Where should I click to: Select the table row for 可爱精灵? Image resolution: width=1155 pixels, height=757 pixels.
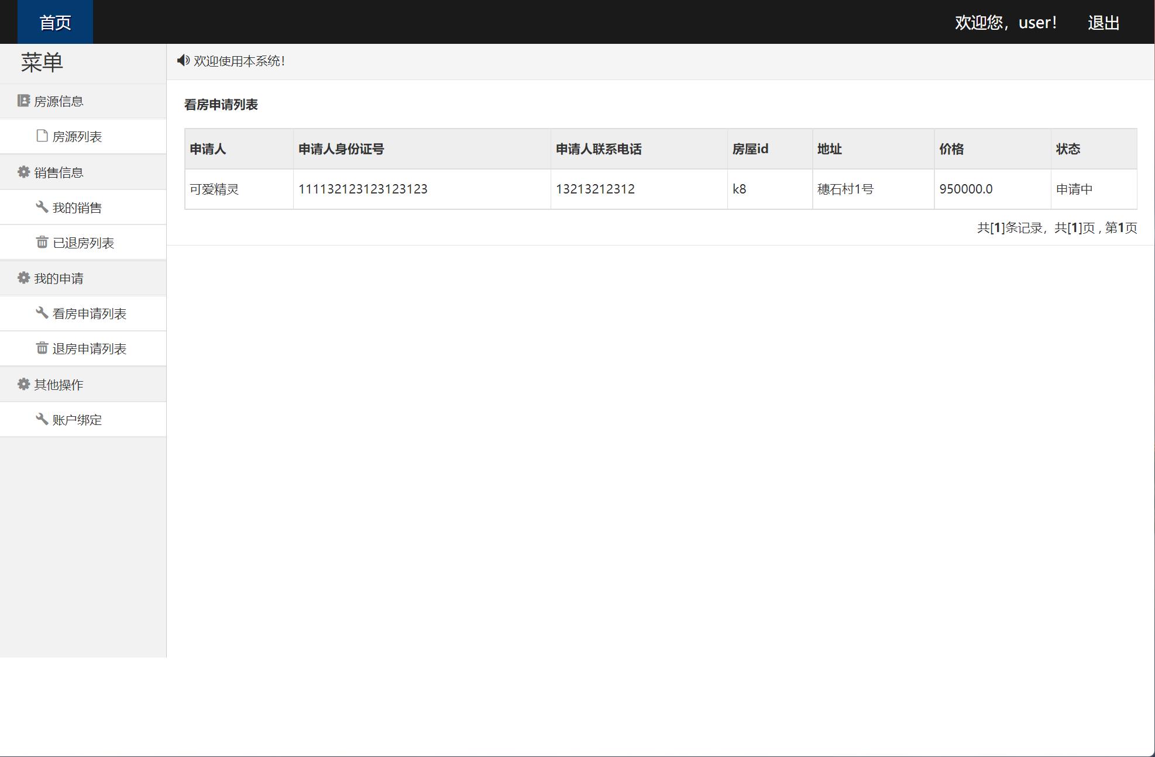pyautogui.click(x=660, y=189)
